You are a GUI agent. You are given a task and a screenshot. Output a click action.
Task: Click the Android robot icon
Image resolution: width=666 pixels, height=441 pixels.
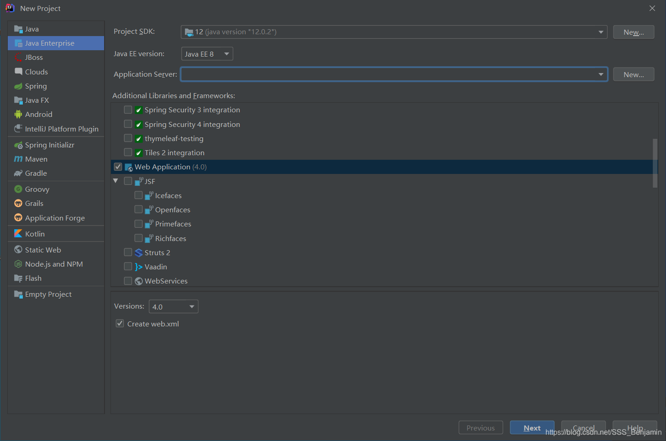click(18, 115)
